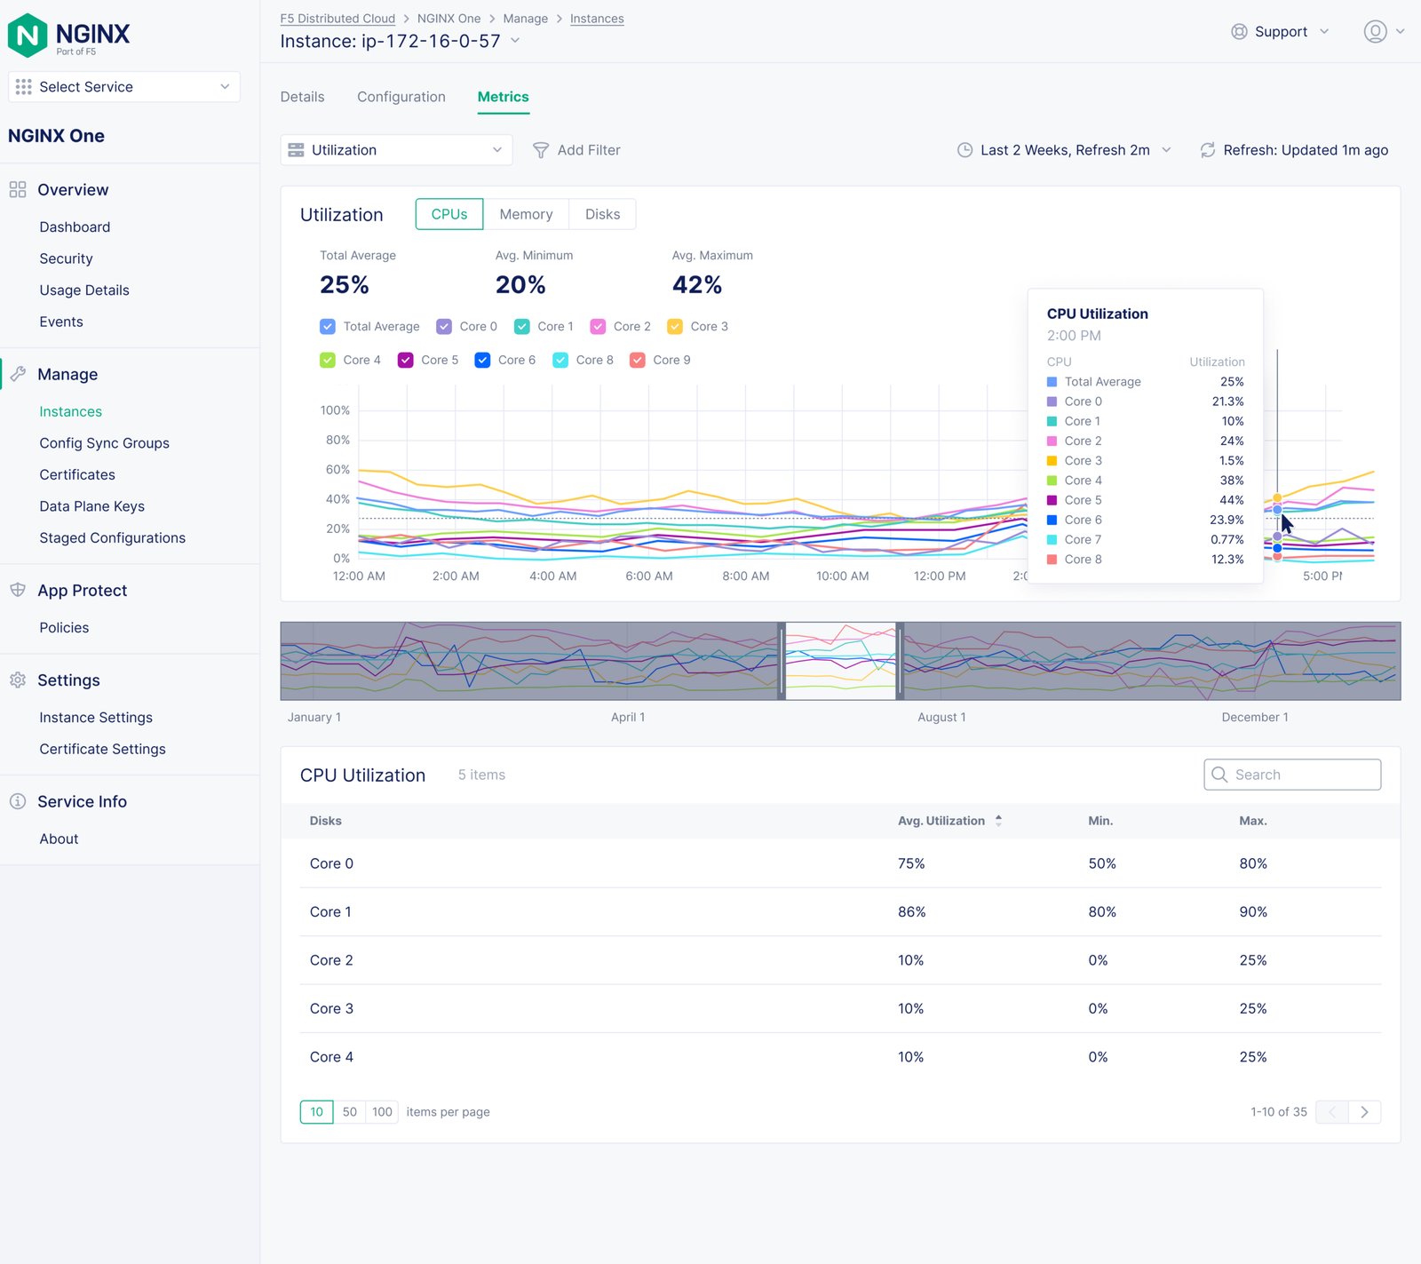Screen dimensions: 1421x1264
Task: Open the Last 2 Weeks time range dropdown
Action: 1064,150
